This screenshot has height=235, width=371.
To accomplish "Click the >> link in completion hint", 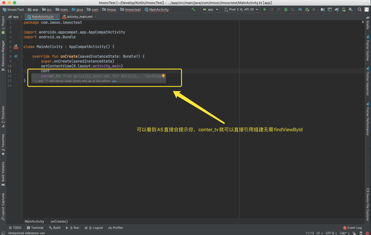I will pyautogui.click(x=114, y=81).
